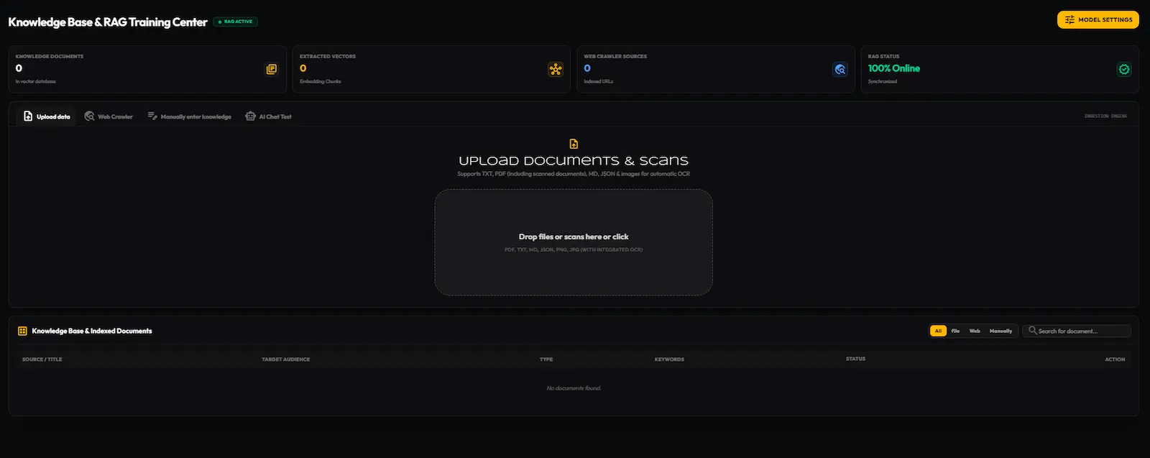Click the KEYWORDS column header
The image size is (1150, 458).
tap(669, 359)
